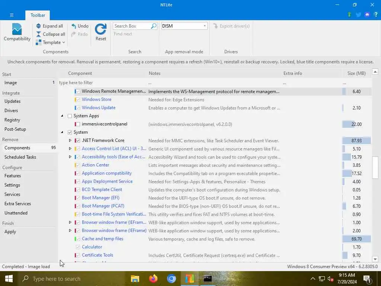The image size is (381, 286).
Task: Toggle the Windows Store checkbox
Action: click(x=78, y=100)
